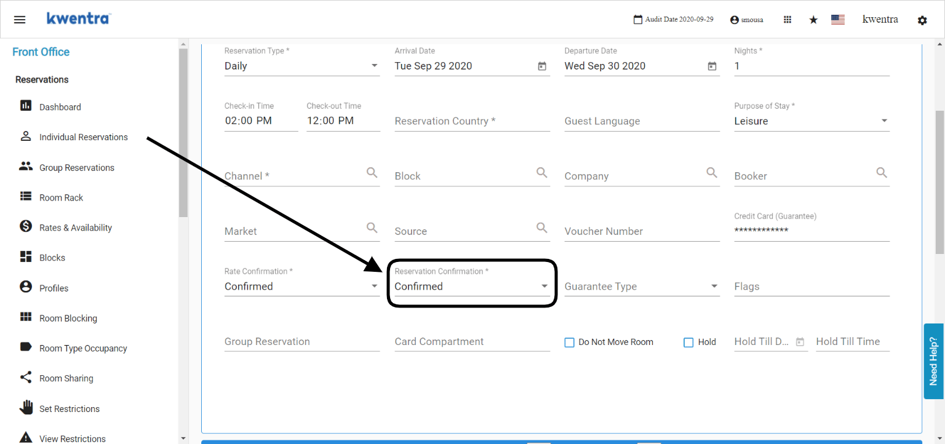This screenshot has height=444, width=945.
Task: Focus the Flags field
Action: point(811,287)
